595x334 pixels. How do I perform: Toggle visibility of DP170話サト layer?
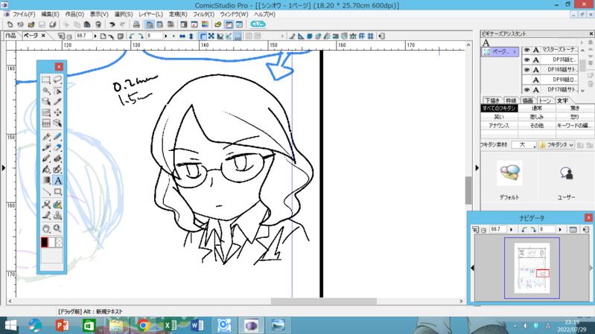(526, 89)
